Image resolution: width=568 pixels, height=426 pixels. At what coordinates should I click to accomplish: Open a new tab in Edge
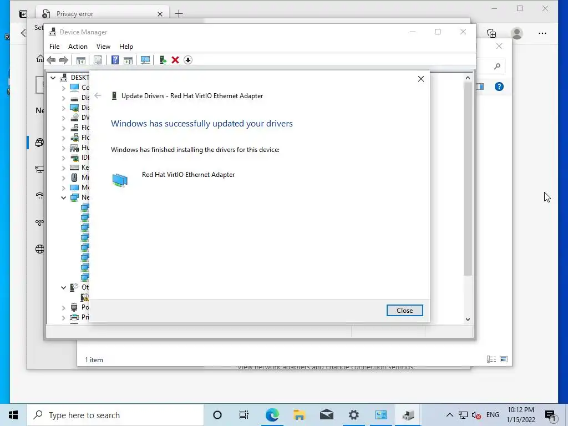click(179, 14)
